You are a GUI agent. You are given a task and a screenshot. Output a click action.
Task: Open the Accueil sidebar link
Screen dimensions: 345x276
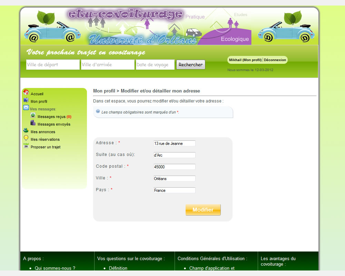tap(37, 94)
